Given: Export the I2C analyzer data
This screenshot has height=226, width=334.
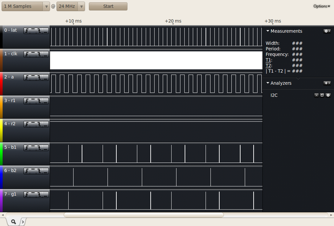Looking at the screenshot, I should click(322, 95).
